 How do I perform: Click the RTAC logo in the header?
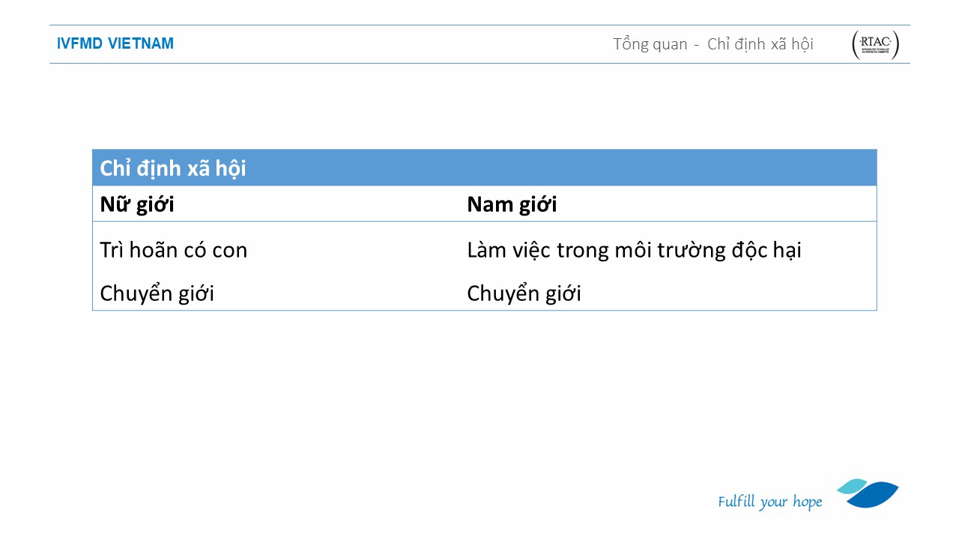875,45
